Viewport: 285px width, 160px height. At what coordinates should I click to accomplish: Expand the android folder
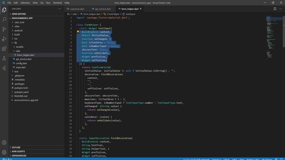(37, 31)
